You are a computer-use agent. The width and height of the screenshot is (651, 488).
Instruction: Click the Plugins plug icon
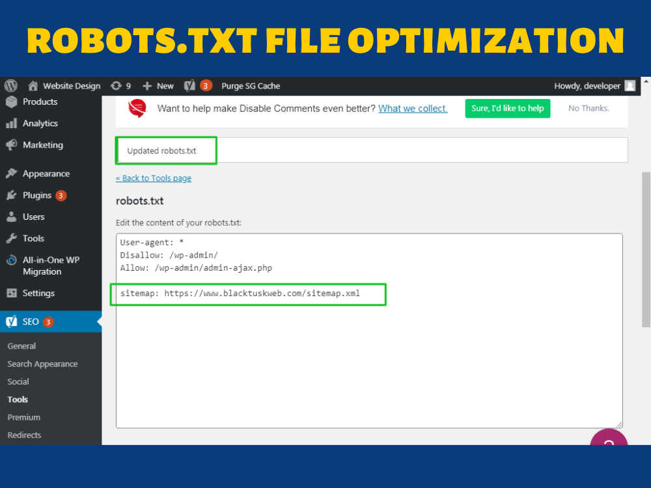click(12, 195)
